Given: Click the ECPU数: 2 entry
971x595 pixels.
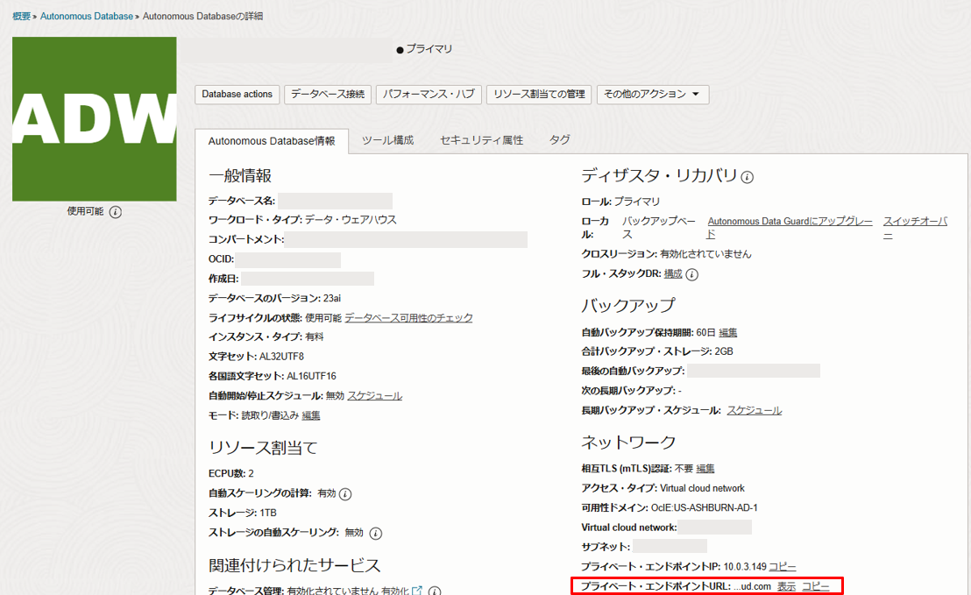Looking at the screenshot, I should tap(231, 474).
